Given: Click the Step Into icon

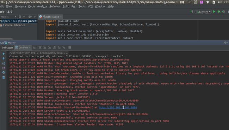Looking at the screenshot, I should click(x=45, y=47).
